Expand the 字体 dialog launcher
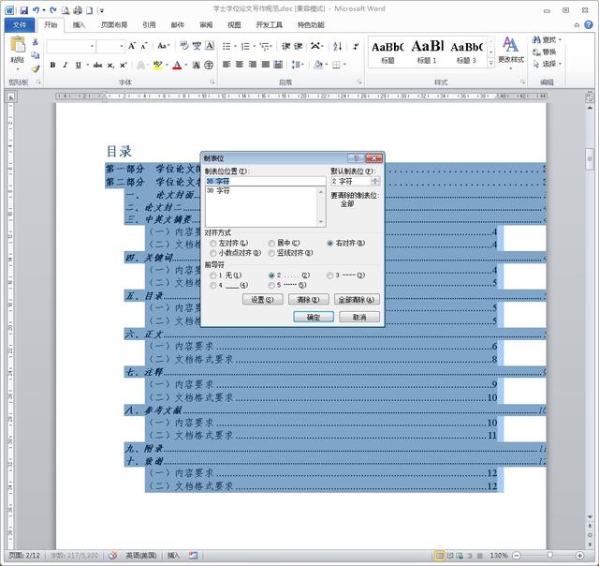 click(212, 82)
